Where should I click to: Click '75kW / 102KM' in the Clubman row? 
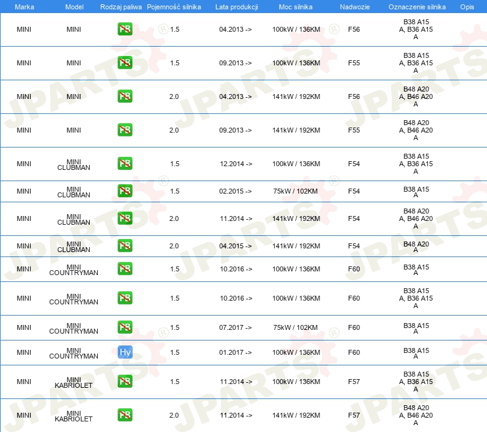[x=295, y=191]
